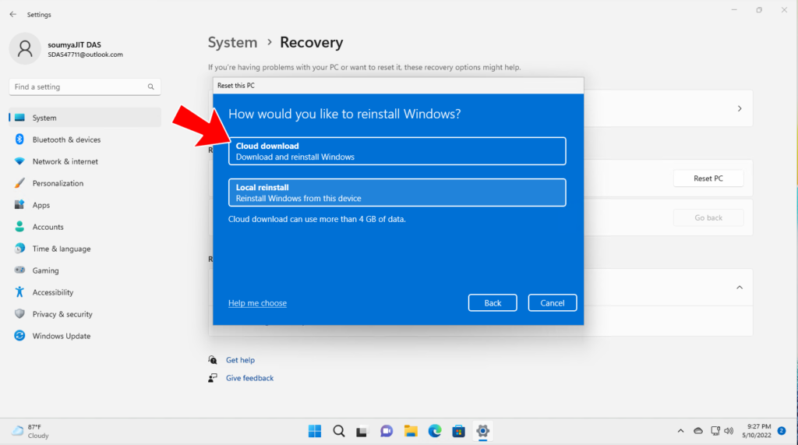Open the Get help link
Image resolution: width=798 pixels, height=445 pixels.
click(x=240, y=360)
